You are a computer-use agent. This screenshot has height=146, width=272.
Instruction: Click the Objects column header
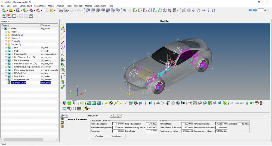[x=20, y=25]
